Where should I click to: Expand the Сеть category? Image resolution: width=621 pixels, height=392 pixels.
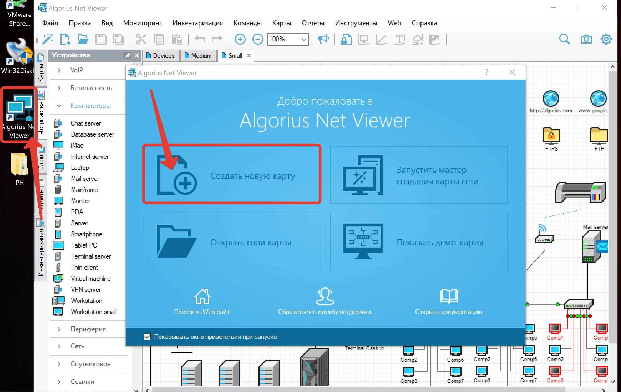59,346
